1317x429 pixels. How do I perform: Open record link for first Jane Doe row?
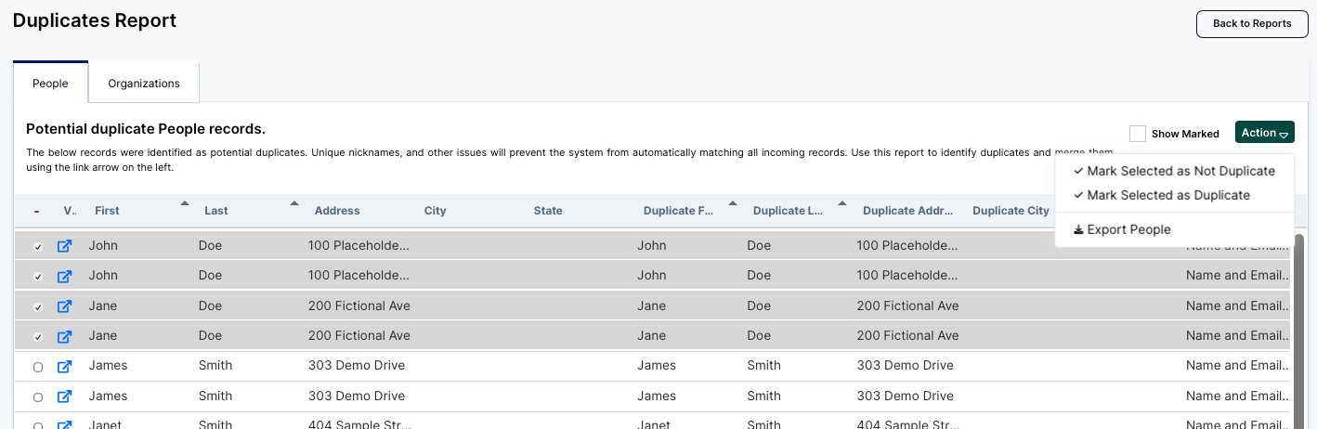[x=64, y=306]
